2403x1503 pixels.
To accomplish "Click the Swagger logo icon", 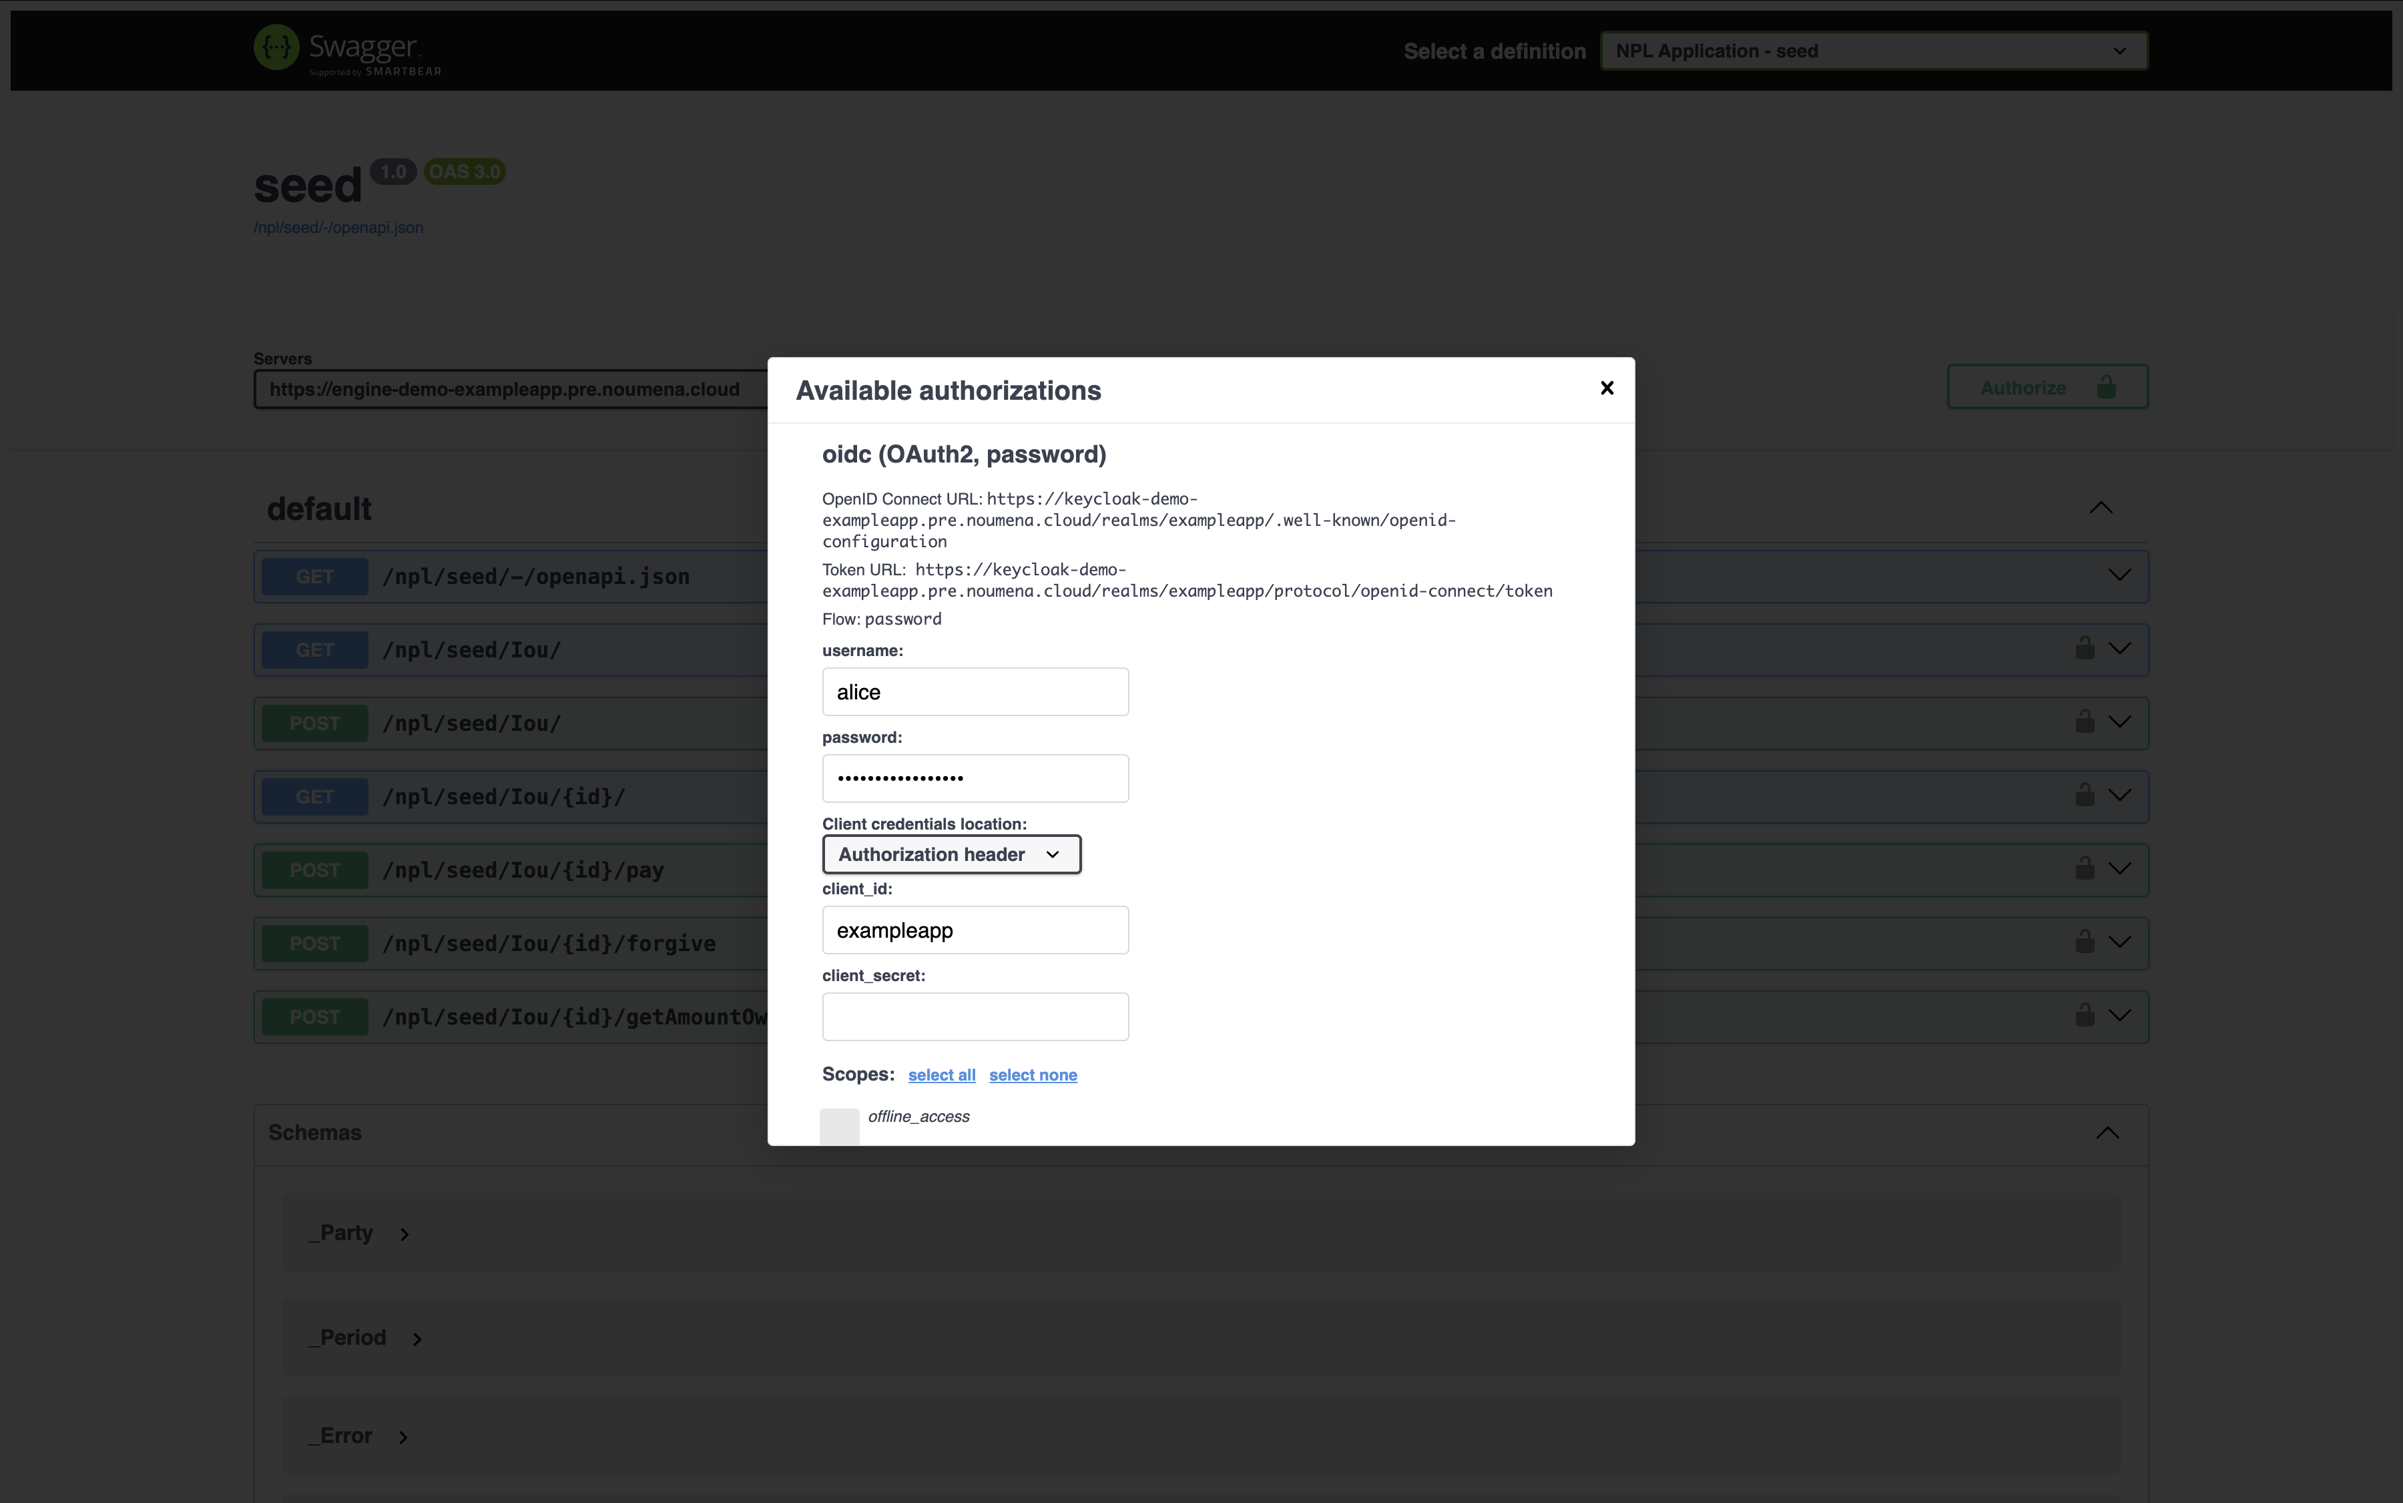I will tap(276, 47).
